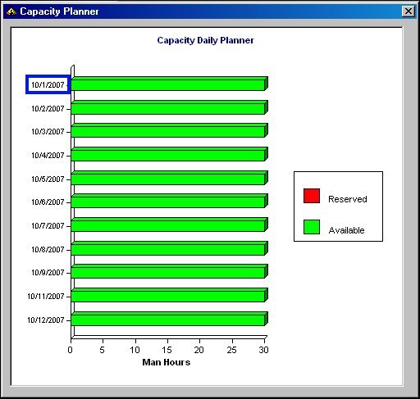This screenshot has width=420, height=399.
Task: Click the green bar for 10/8/2007
Action: [x=170, y=248]
